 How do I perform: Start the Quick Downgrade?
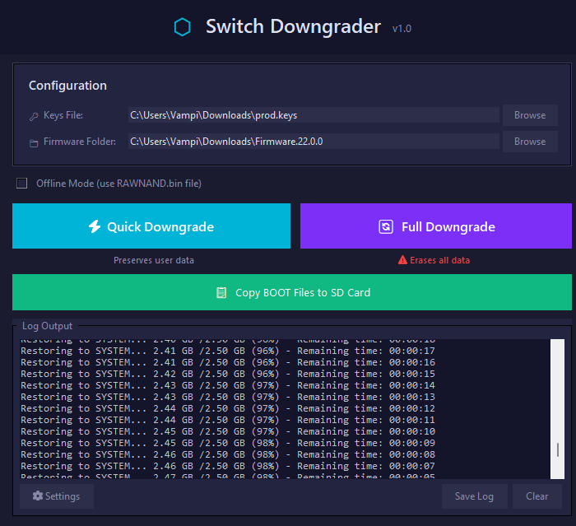click(x=151, y=226)
